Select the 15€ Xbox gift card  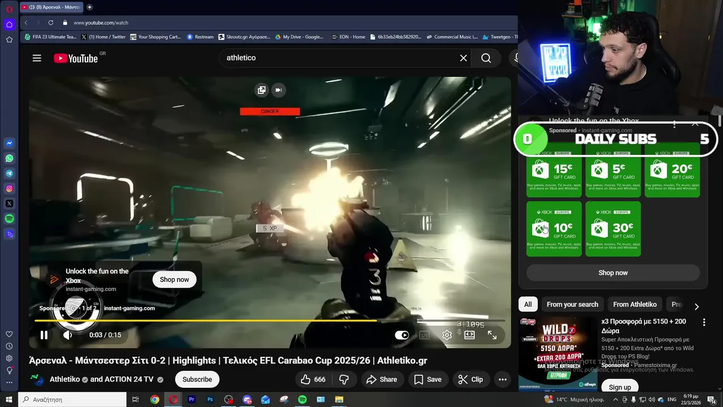(554, 170)
